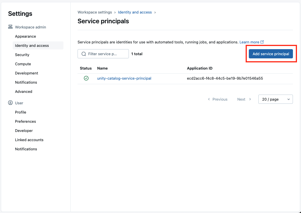Click the User account sidebar icon

(10, 103)
